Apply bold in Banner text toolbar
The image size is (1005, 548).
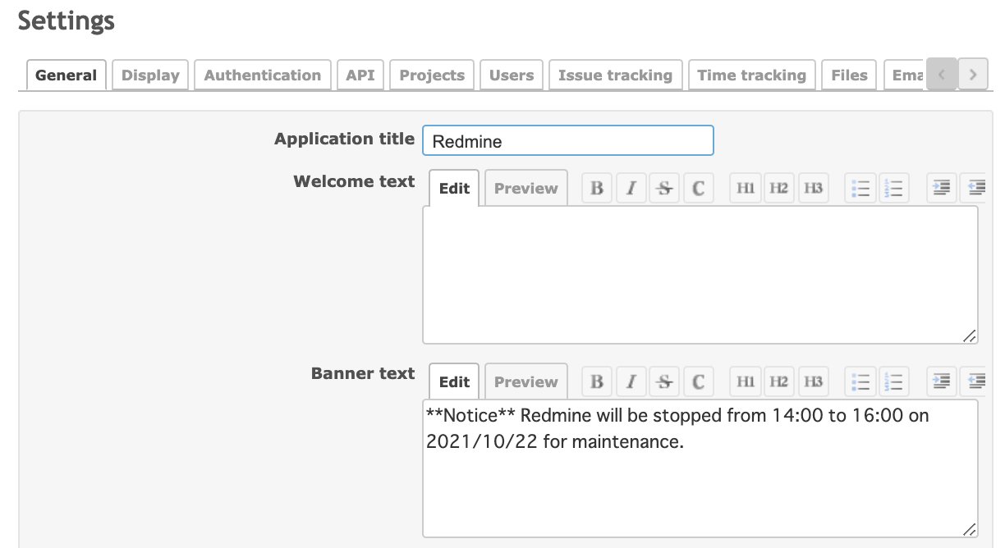pos(597,382)
